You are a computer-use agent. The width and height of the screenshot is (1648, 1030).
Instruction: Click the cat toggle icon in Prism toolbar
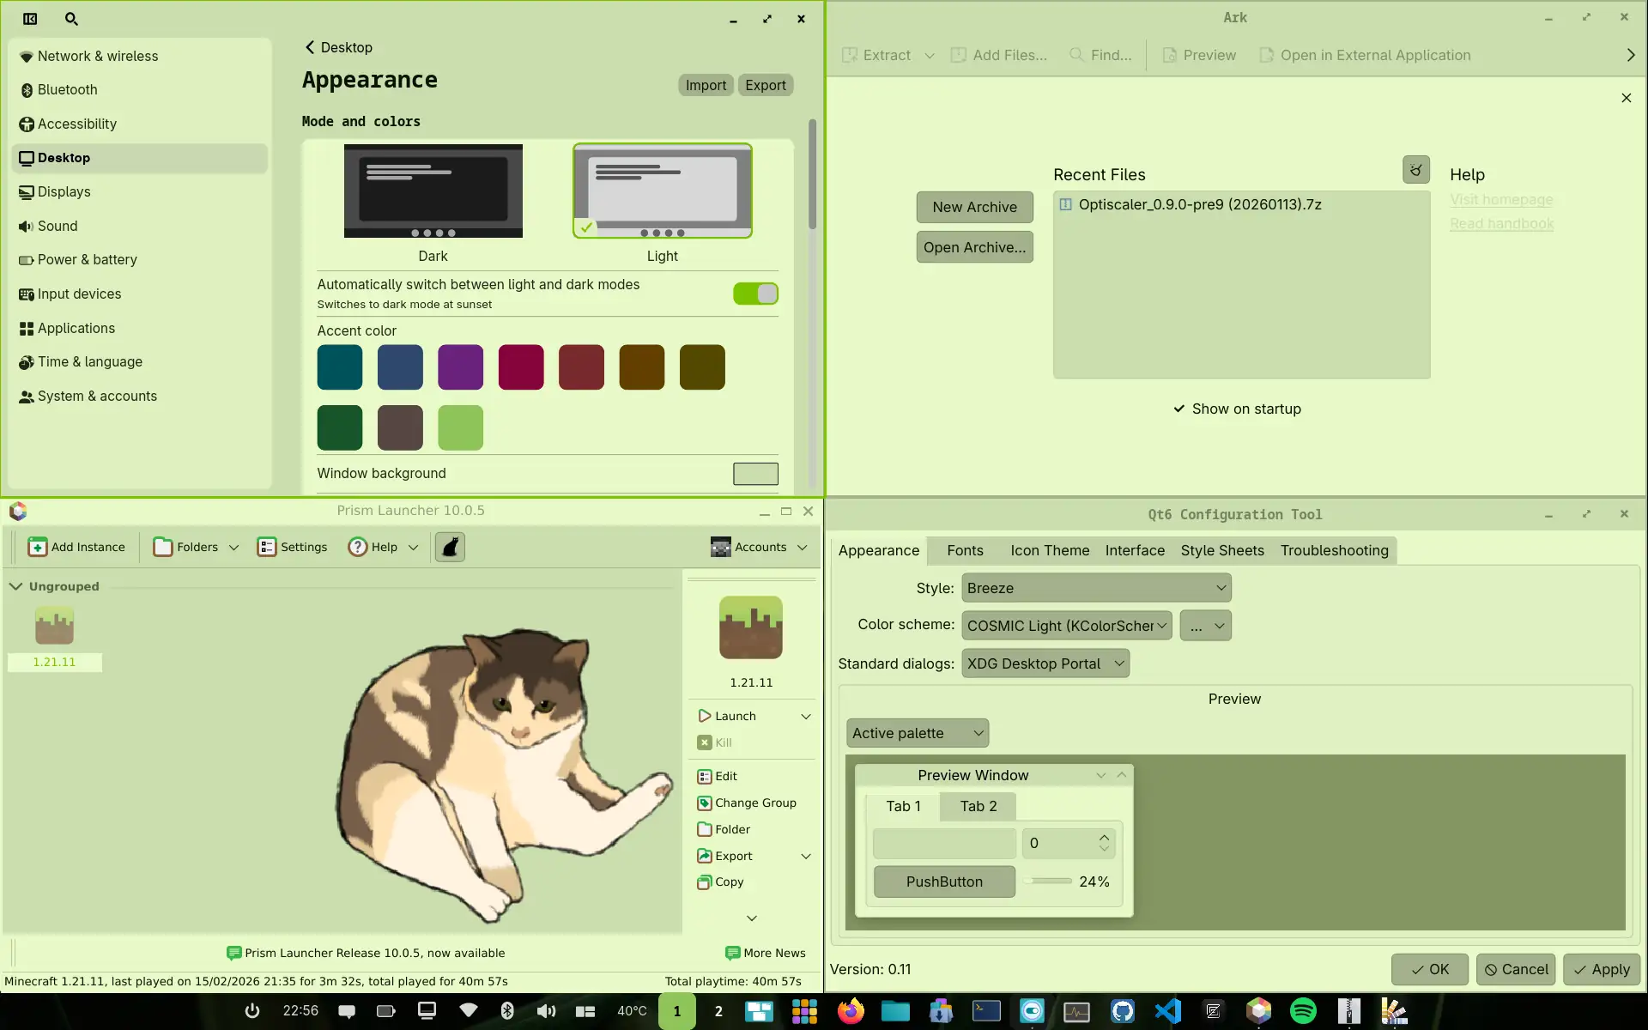[450, 547]
